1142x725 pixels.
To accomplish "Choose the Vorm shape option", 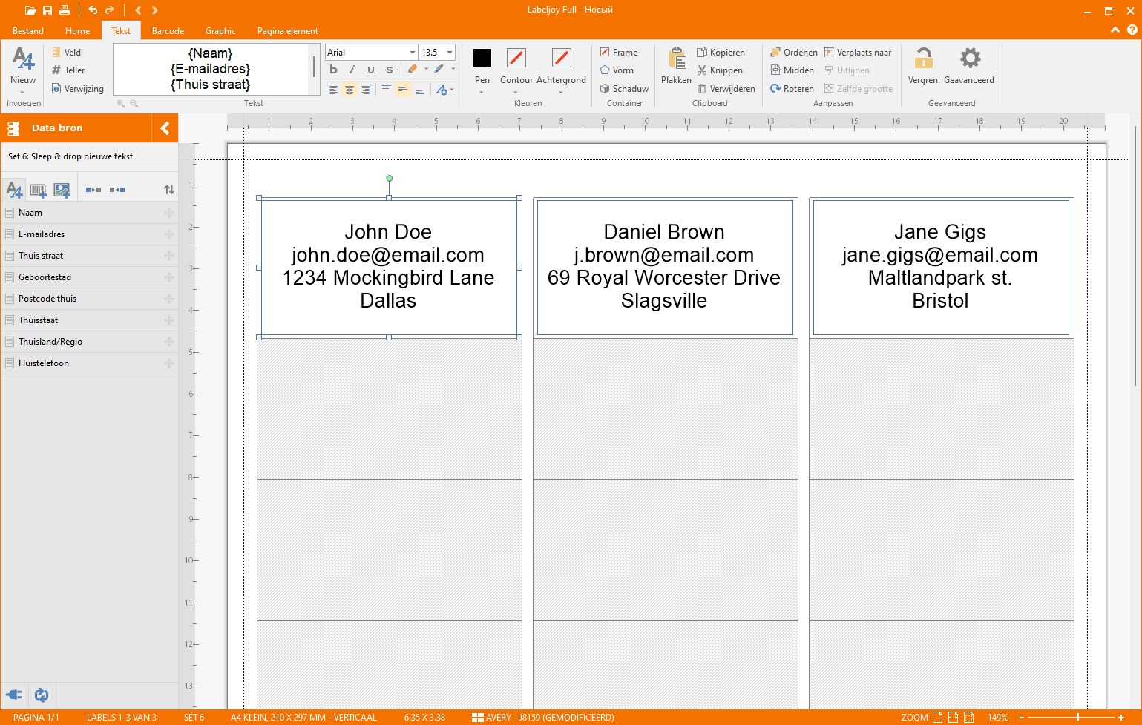I will tap(617, 70).
